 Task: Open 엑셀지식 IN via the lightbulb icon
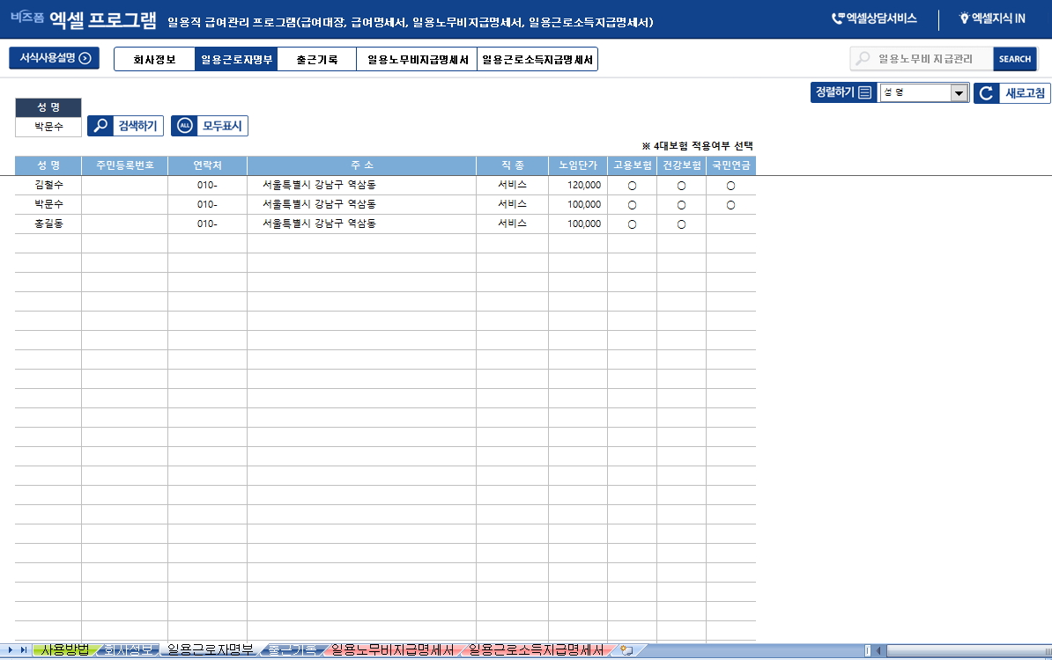coord(964,18)
